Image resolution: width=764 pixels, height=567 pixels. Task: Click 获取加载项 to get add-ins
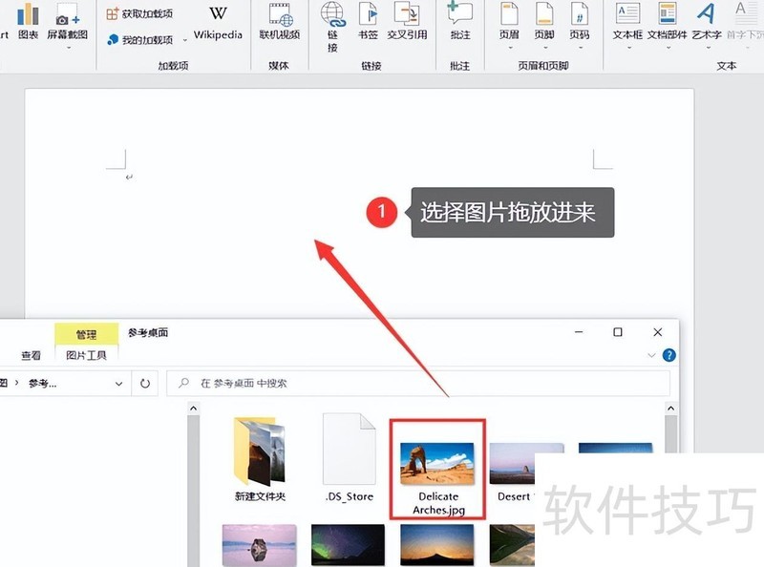(x=139, y=13)
